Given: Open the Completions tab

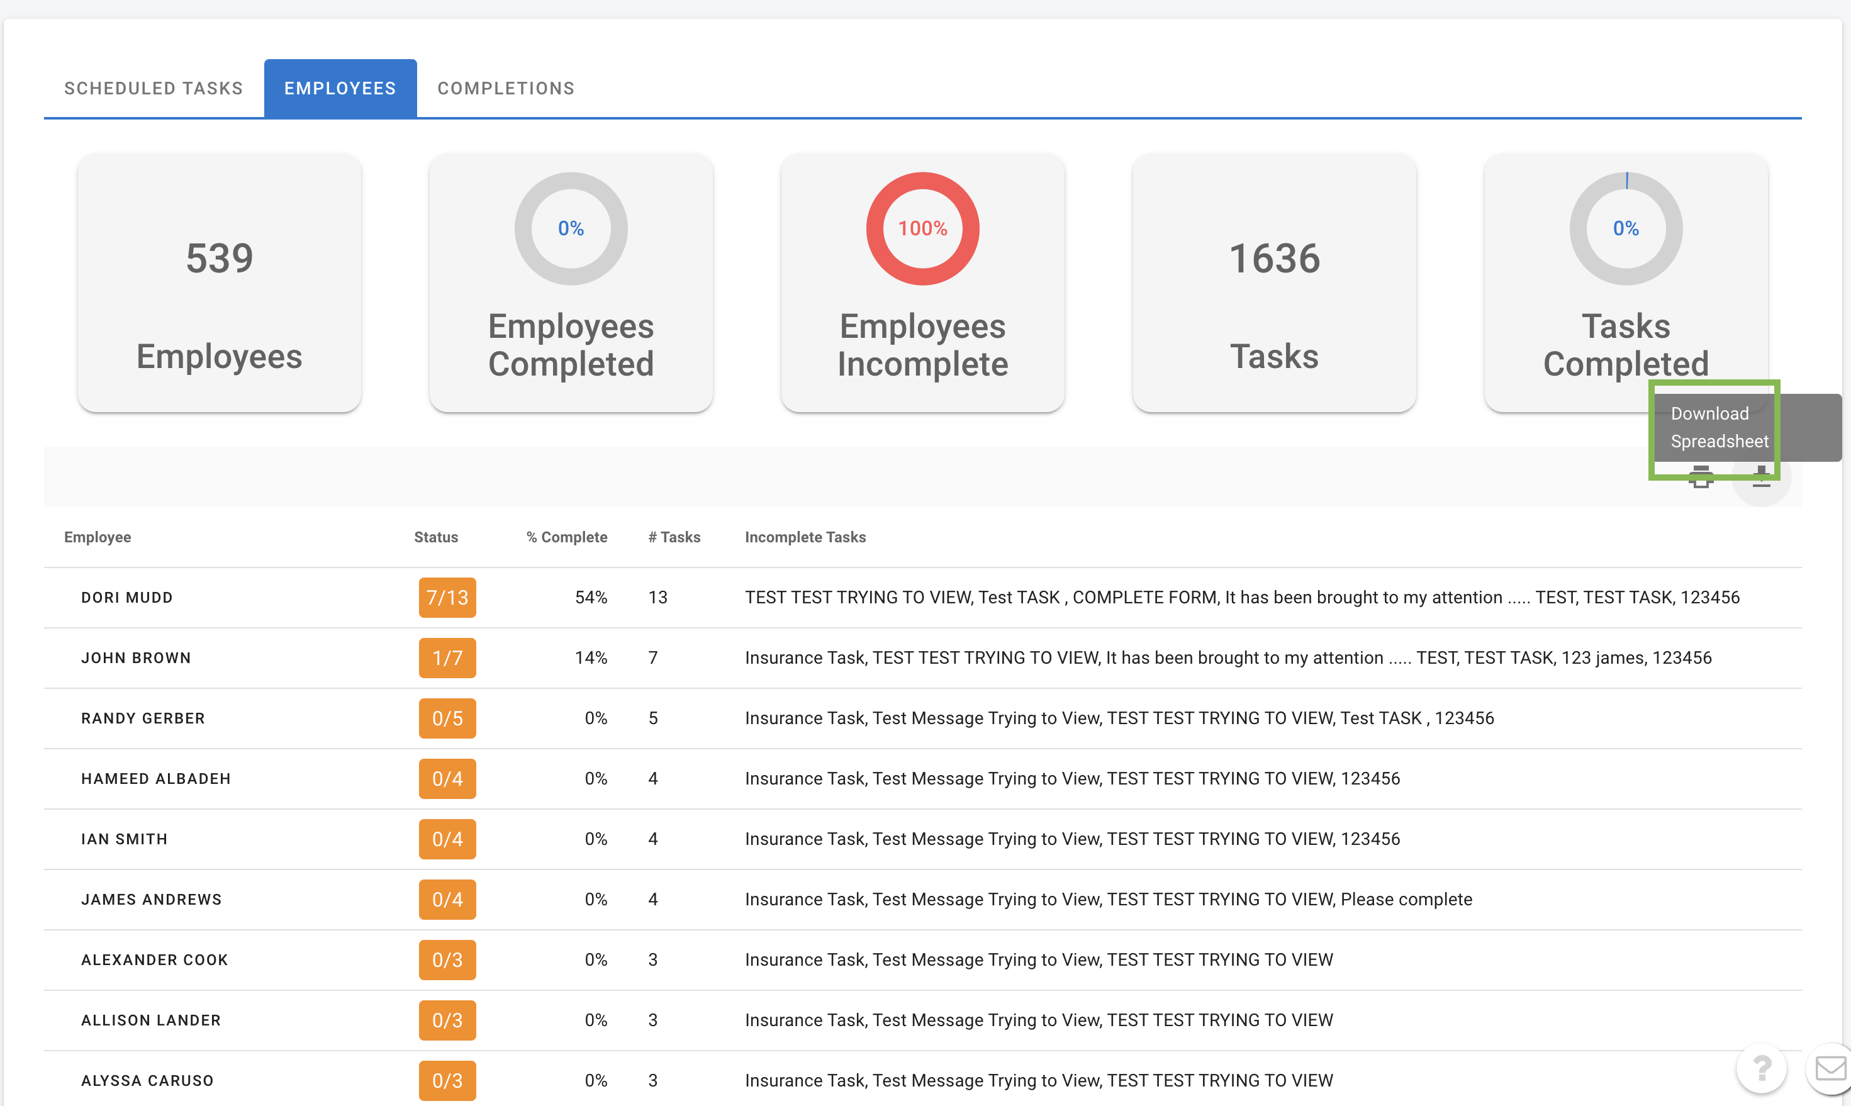Looking at the screenshot, I should click(x=506, y=88).
